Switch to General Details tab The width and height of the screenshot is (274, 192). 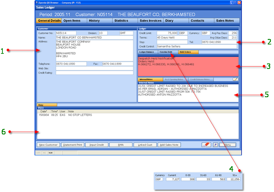coord(49,21)
